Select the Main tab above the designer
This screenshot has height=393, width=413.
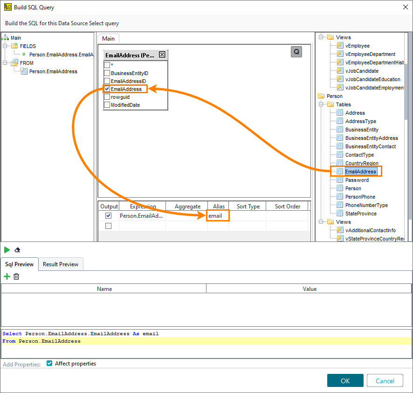tap(108, 38)
